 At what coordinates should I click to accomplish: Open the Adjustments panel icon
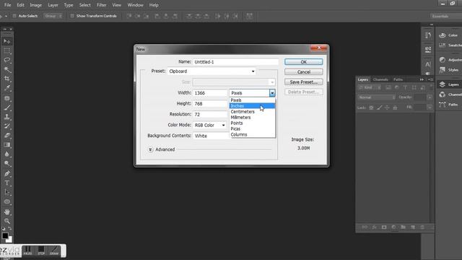[x=443, y=60]
